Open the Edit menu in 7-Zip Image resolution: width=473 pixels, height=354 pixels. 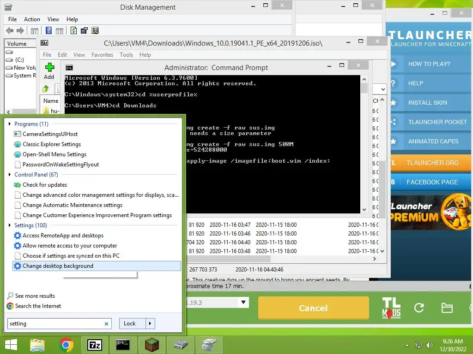[62, 55]
